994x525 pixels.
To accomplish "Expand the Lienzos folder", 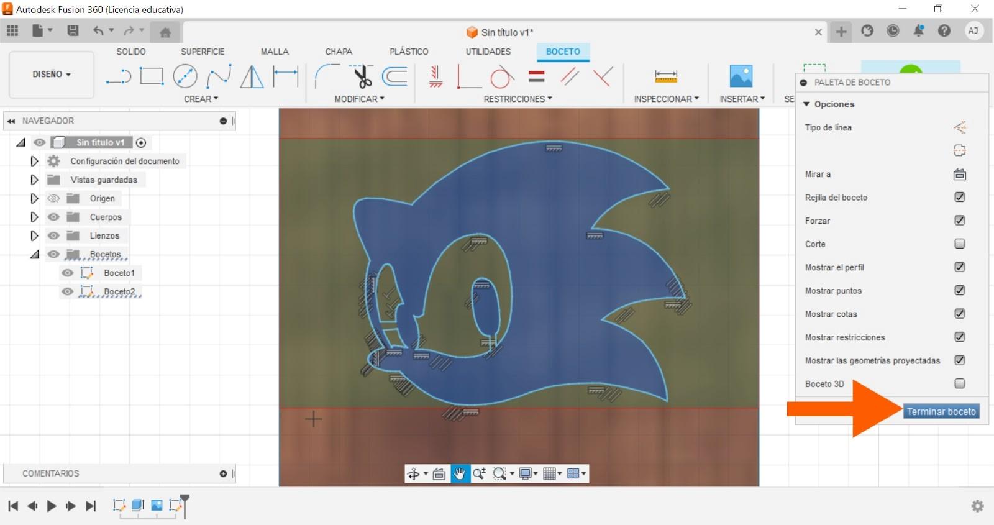I will [x=34, y=235].
